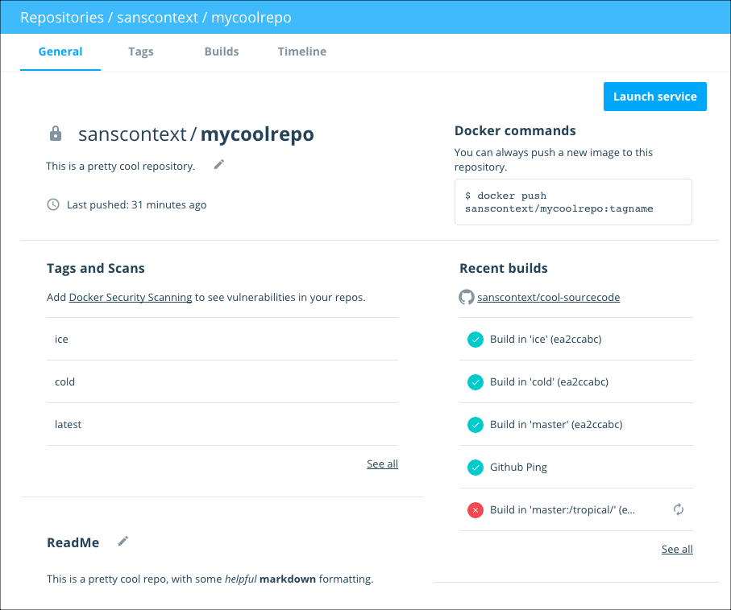
Task: Click See all under Recent builds
Action: [x=676, y=549]
